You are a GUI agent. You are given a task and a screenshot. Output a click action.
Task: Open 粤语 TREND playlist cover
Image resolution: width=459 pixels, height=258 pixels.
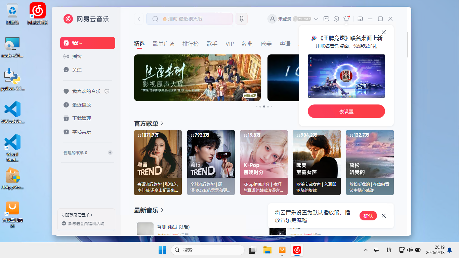click(x=158, y=163)
